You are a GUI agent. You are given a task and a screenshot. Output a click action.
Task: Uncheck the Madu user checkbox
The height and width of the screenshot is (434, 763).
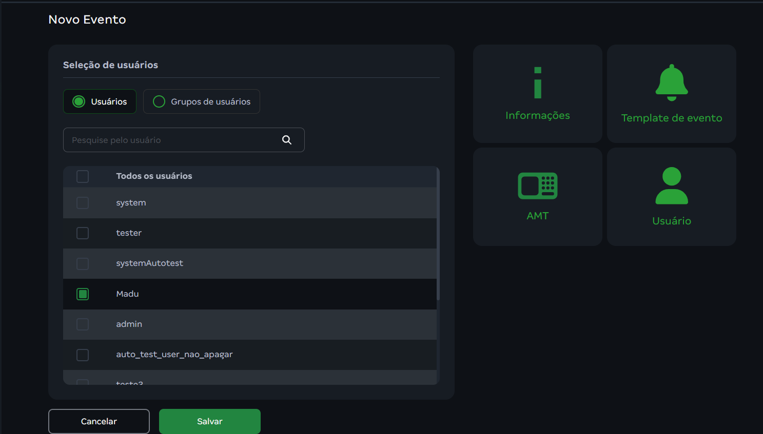tap(83, 294)
